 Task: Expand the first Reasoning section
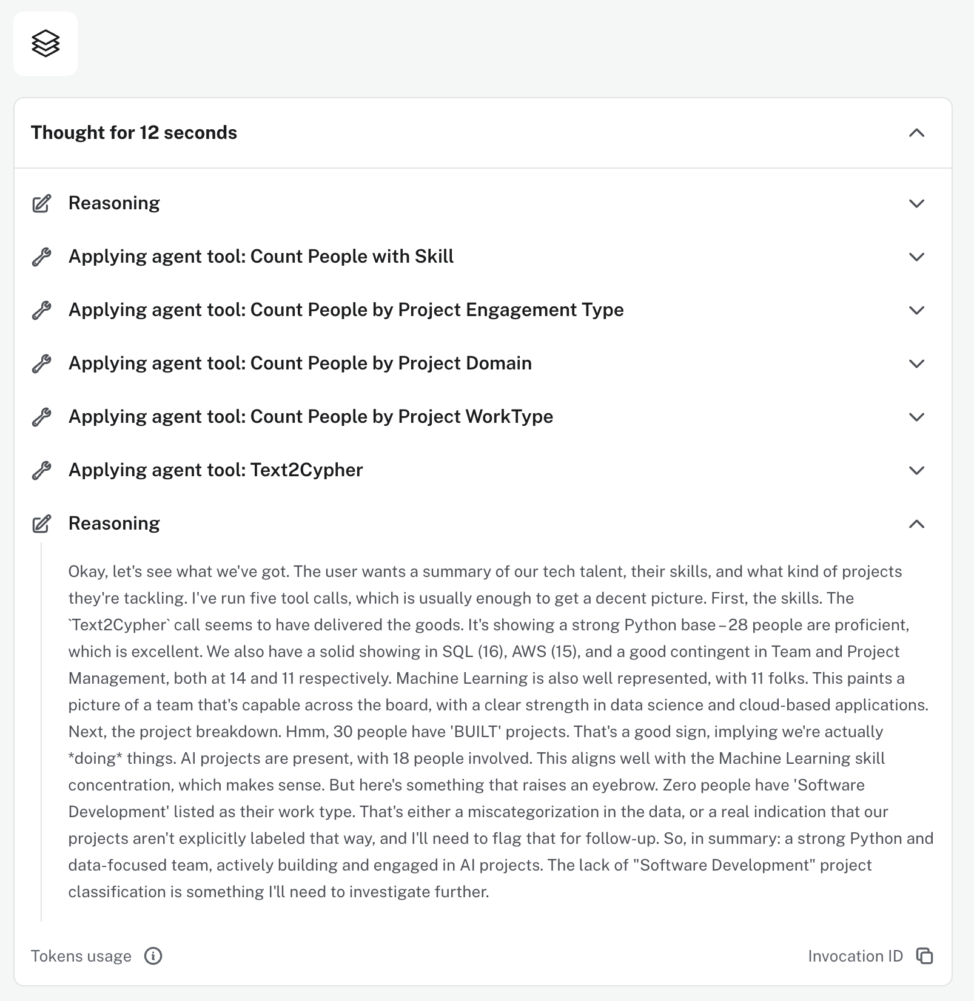point(917,203)
